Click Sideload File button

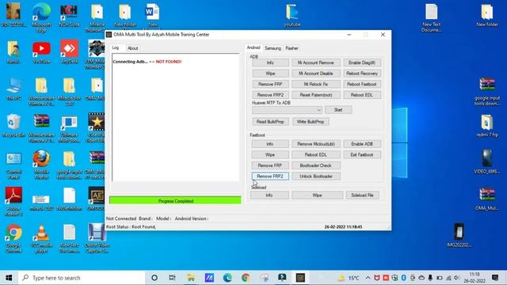(x=362, y=196)
